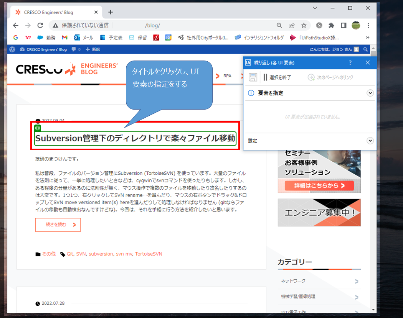Open the エンジニア募集中 banner
Viewport: 403px width, 318px height.
coord(319,213)
